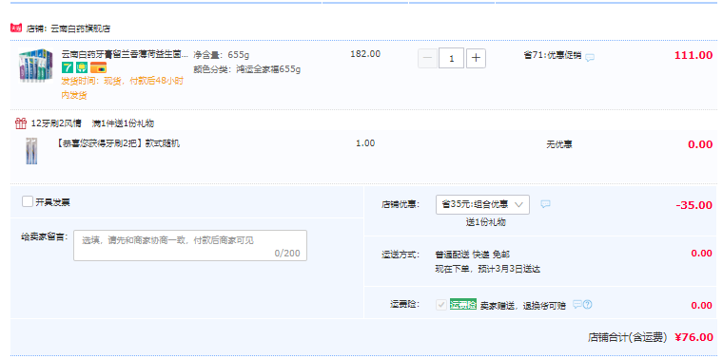This screenshot has height=359, width=723.
Task: Click the 12牙刷2风情 promotion text
Action: pos(56,123)
